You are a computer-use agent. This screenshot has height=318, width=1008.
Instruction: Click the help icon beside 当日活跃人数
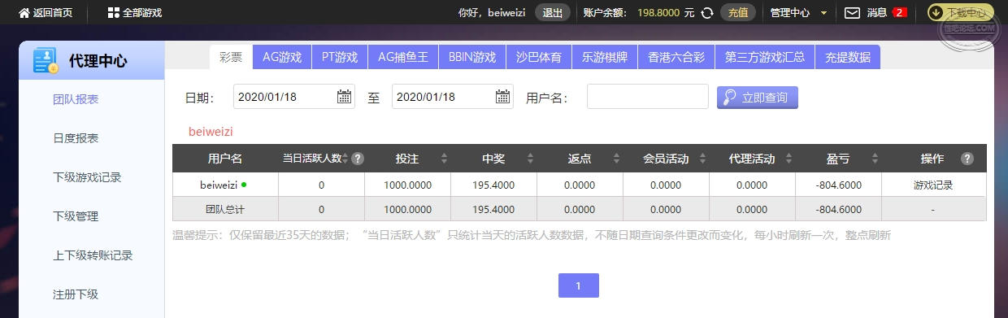(x=358, y=159)
